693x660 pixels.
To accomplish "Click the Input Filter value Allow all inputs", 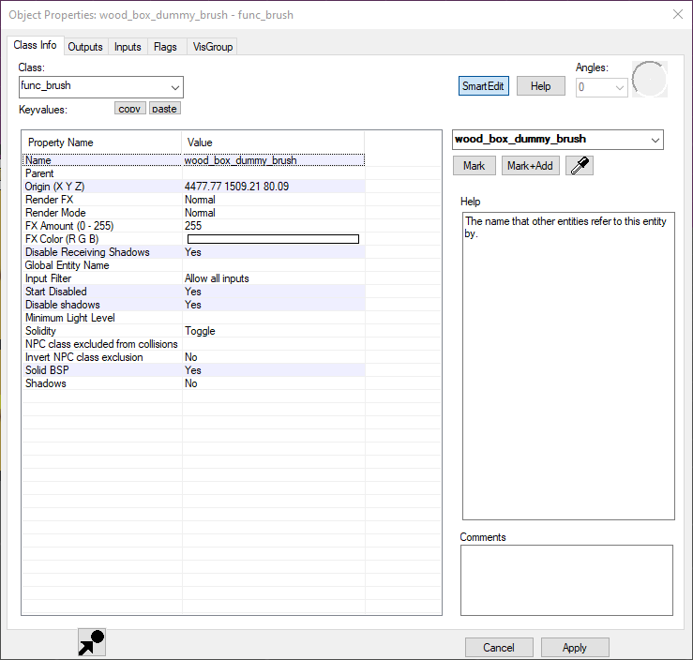I will point(217,278).
